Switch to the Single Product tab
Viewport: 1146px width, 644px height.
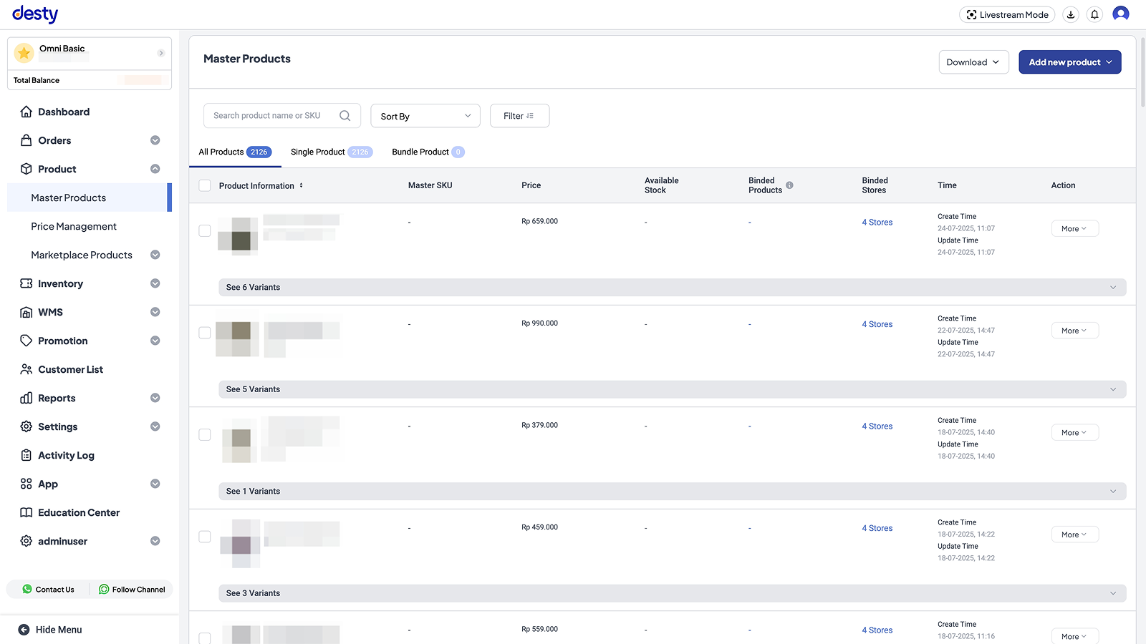click(317, 152)
